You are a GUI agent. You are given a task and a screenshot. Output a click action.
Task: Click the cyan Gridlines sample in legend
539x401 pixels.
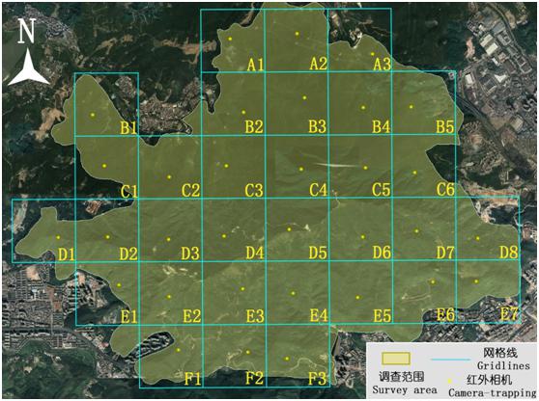[450, 360]
